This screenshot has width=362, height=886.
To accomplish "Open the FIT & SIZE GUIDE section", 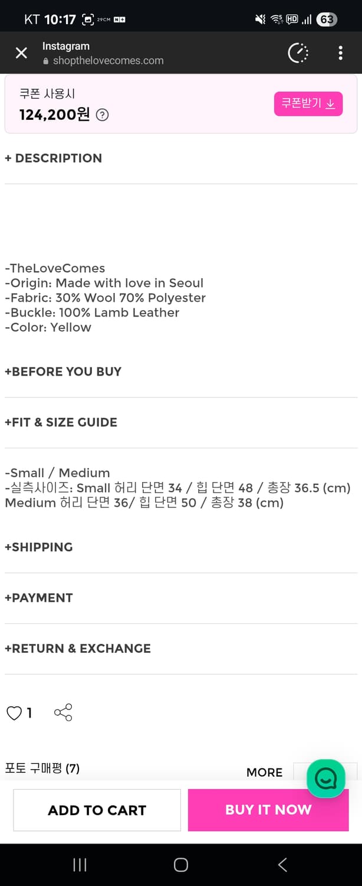I will pos(61,422).
